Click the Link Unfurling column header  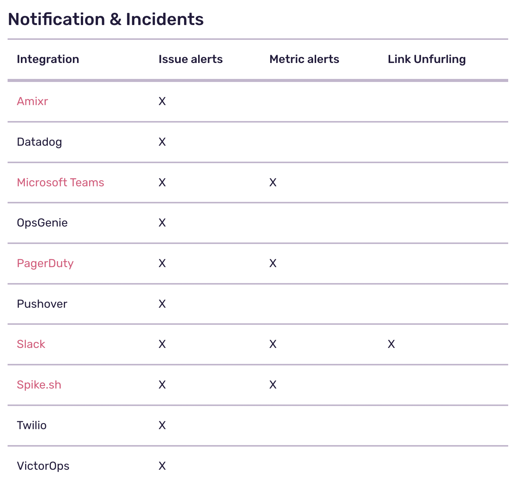pos(427,59)
